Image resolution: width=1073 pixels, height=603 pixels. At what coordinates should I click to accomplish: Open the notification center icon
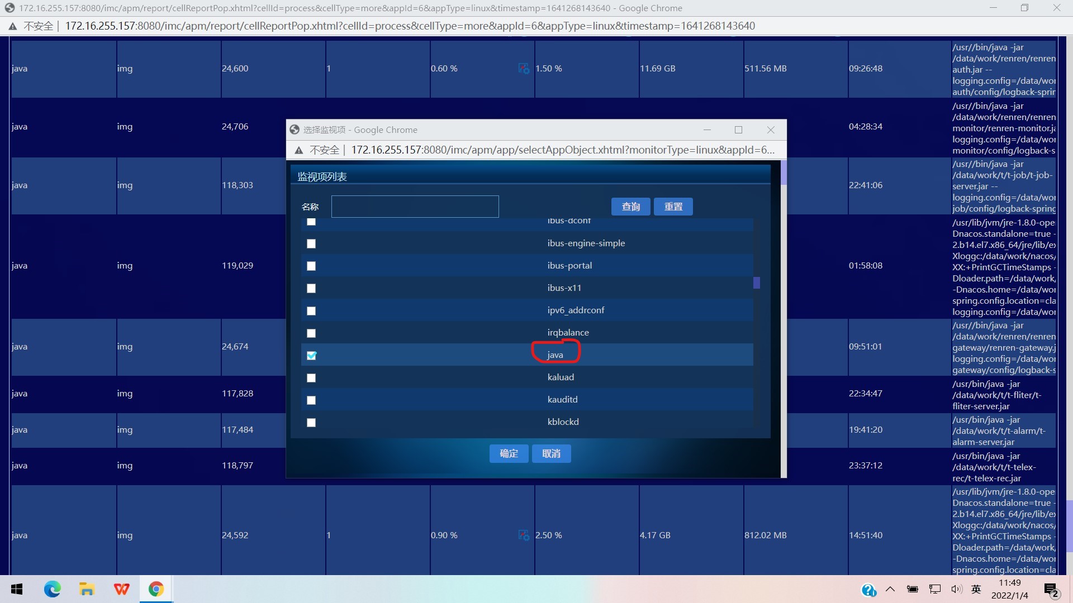(1051, 590)
